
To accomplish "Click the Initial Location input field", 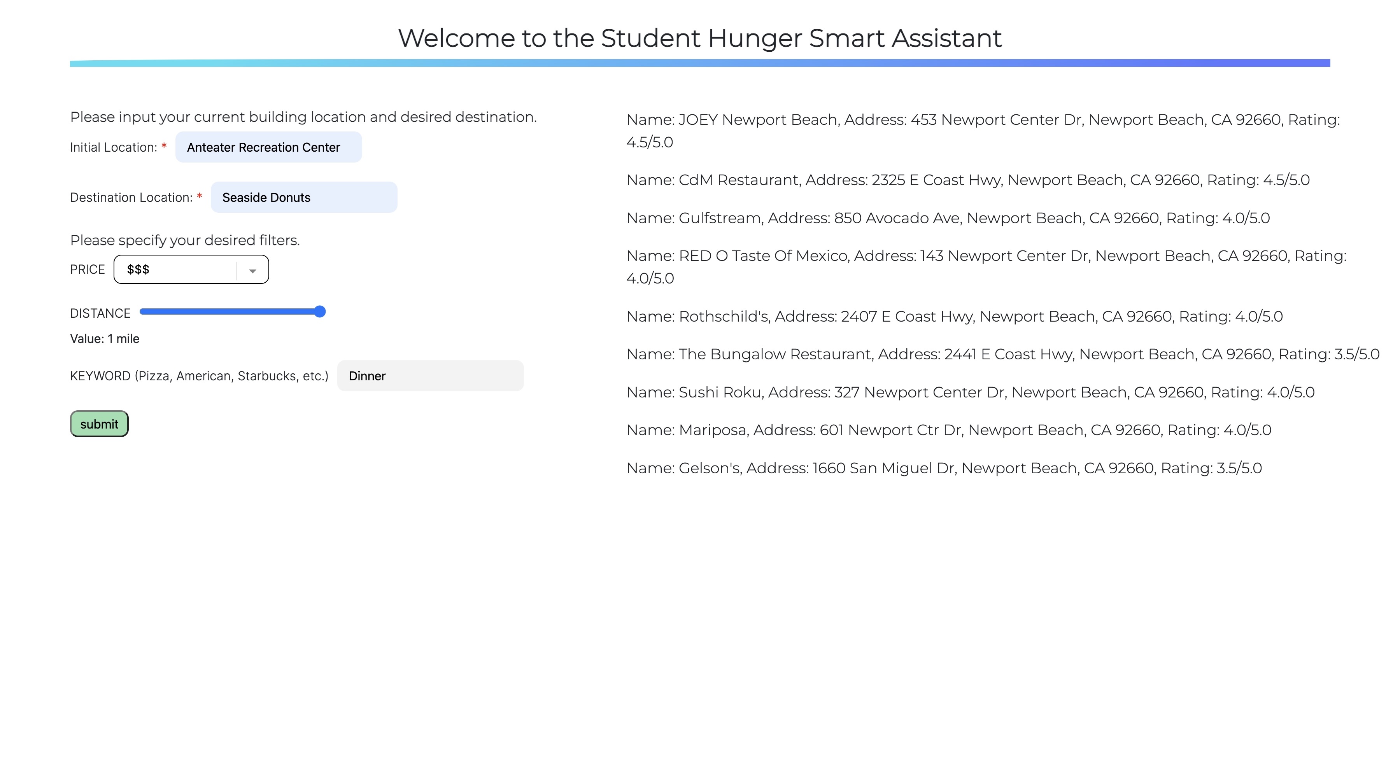I will pyautogui.click(x=268, y=147).
